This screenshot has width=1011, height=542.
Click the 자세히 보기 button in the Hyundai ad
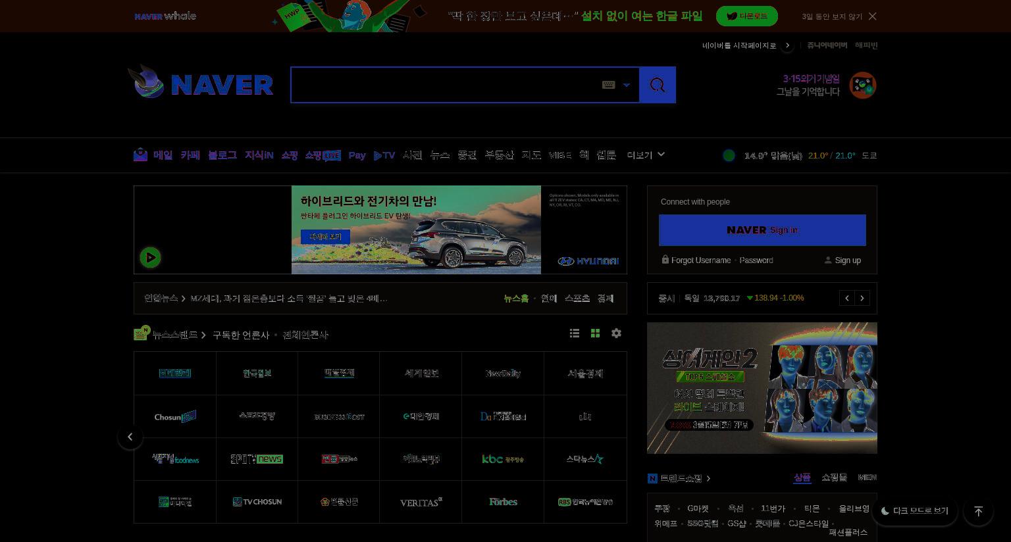325,237
